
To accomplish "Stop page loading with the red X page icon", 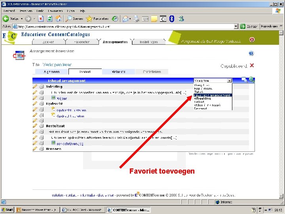I will [x=41, y=19].
